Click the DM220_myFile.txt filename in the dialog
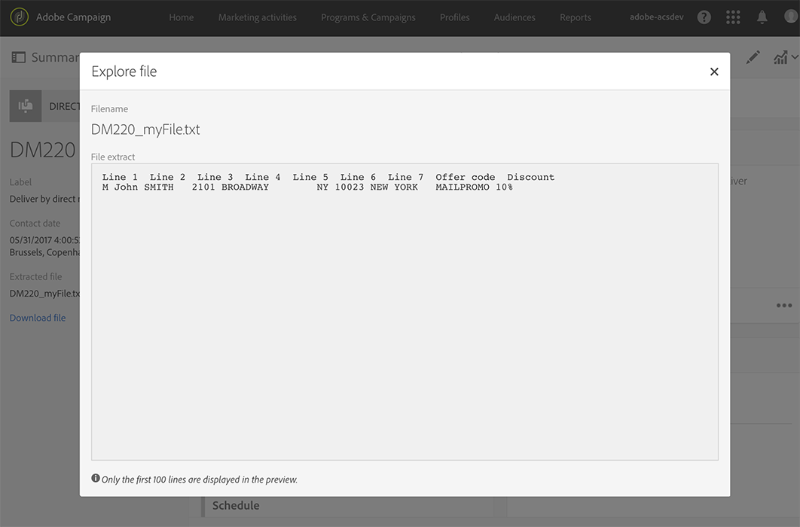This screenshot has width=800, height=527. pos(145,129)
